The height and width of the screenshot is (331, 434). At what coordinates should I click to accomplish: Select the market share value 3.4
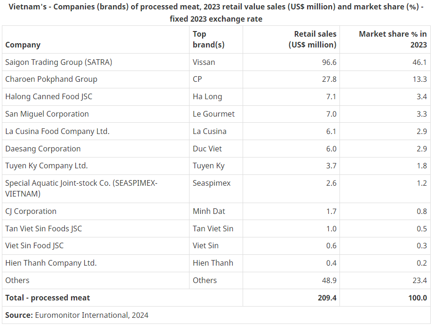pos(422,96)
